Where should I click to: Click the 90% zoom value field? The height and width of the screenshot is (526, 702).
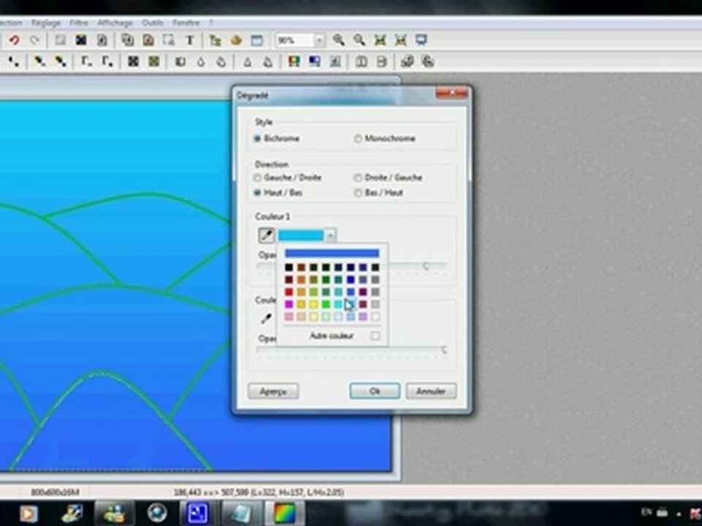(x=295, y=40)
